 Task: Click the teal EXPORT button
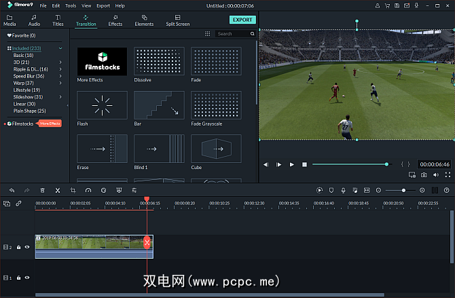pyautogui.click(x=241, y=20)
